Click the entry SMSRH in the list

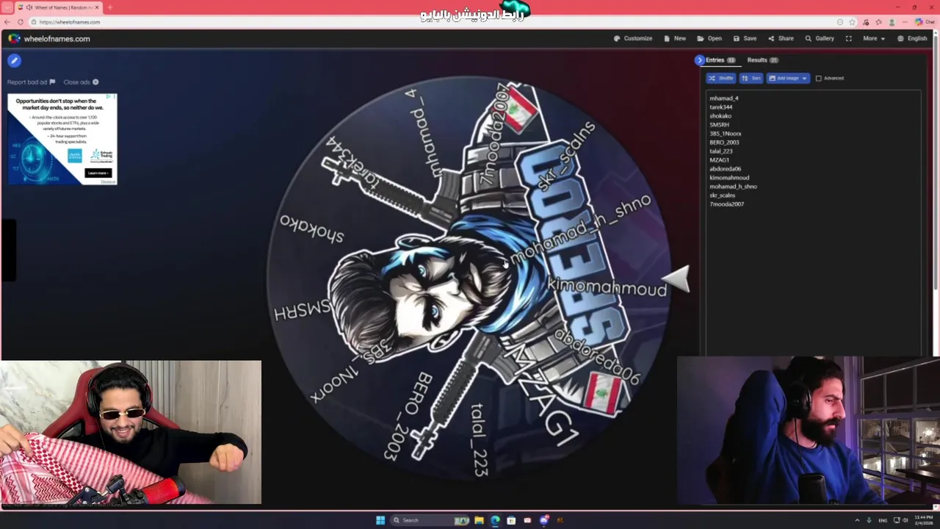point(719,125)
